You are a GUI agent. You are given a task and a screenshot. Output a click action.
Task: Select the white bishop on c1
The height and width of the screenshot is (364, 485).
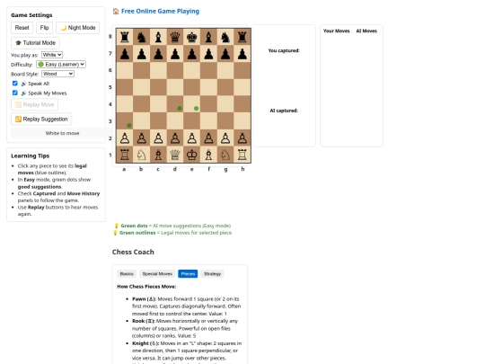(x=158, y=155)
